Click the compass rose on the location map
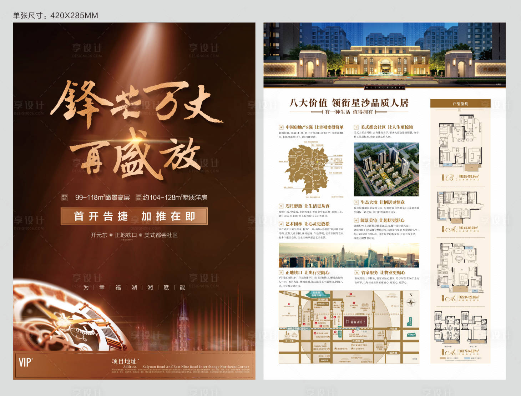521x396 pixels. [x=411, y=302]
